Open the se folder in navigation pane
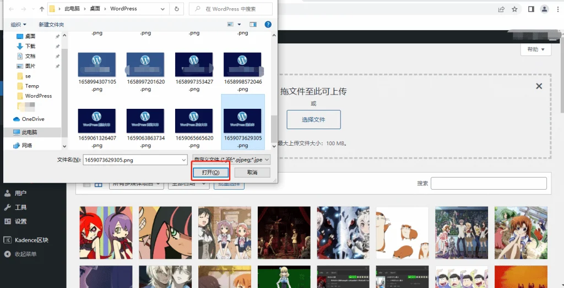 click(x=28, y=76)
